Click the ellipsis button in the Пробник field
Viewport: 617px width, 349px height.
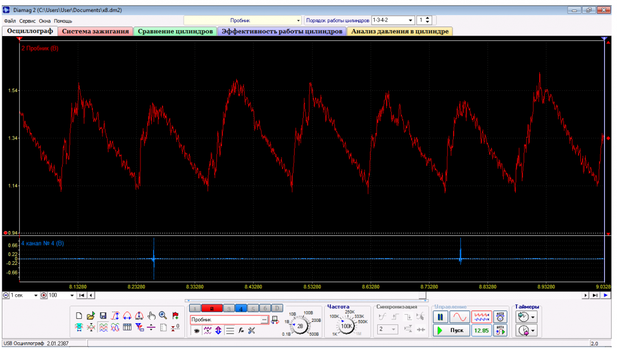point(265,320)
